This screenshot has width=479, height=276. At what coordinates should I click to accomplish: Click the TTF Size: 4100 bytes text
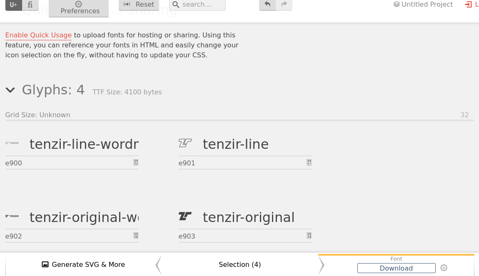click(127, 92)
